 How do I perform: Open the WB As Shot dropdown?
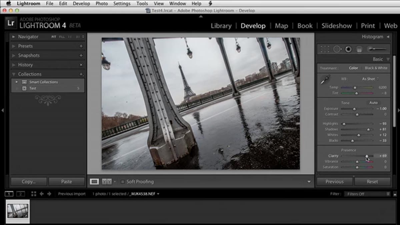click(x=370, y=79)
